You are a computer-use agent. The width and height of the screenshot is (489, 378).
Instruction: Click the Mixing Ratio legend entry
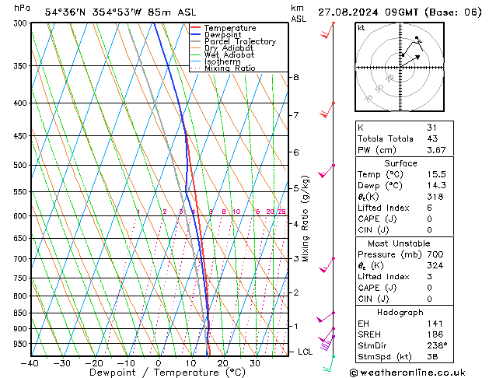click(x=222, y=68)
